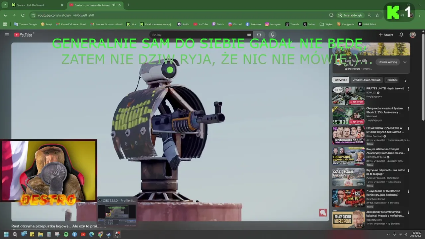Open the on-screen keyboard in search box
The width and height of the screenshot is (425, 239).
pos(249,35)
